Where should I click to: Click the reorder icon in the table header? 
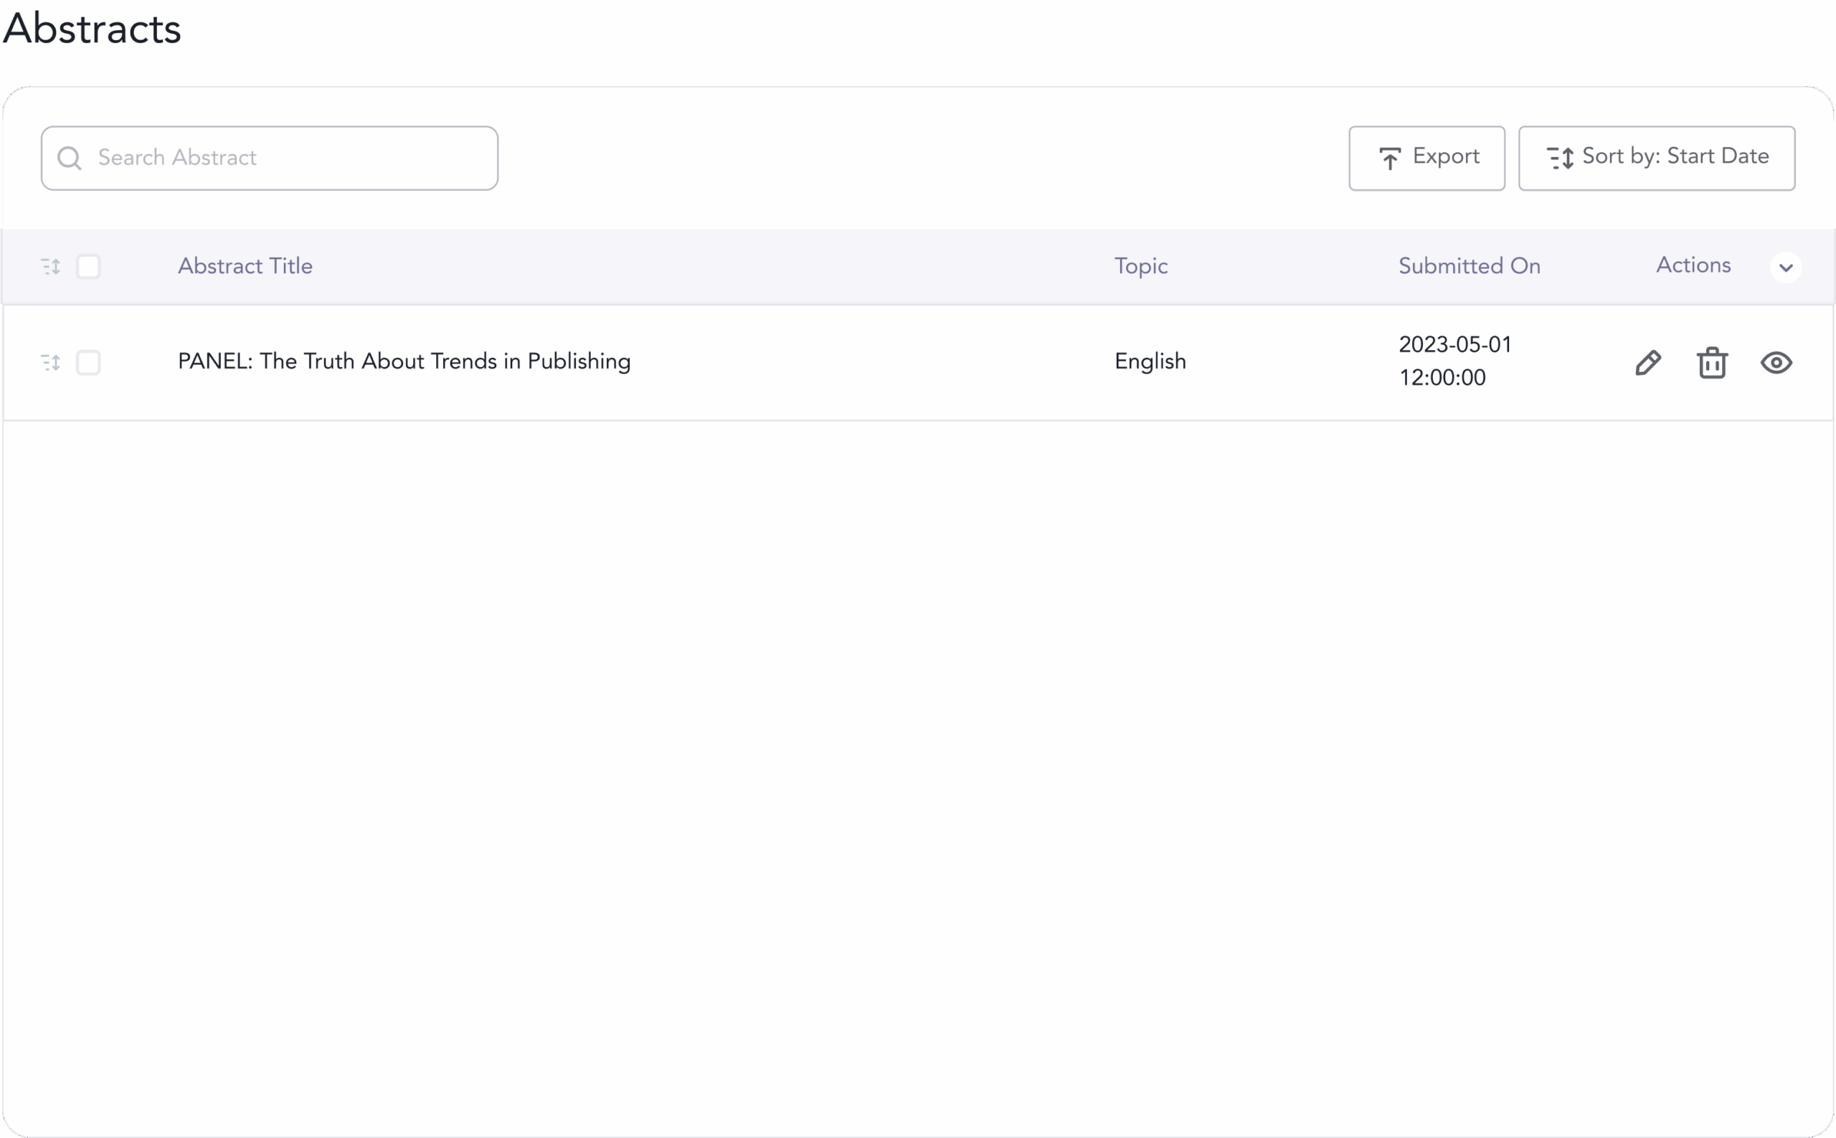(x=50, y=267)
